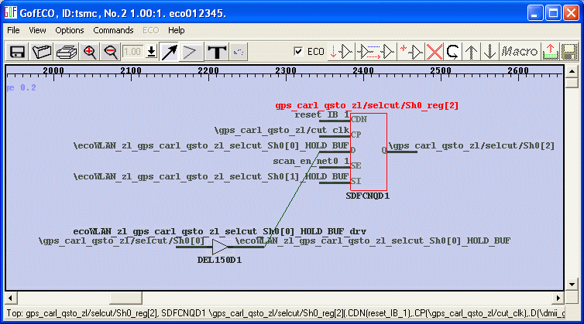Zoom out with the magnifier minus icon
Screen dimensions: 584x324
coord(111,52)
